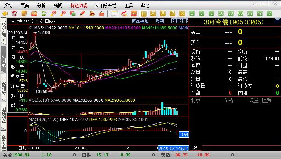Click the shopping basket icon

(102, 13)
